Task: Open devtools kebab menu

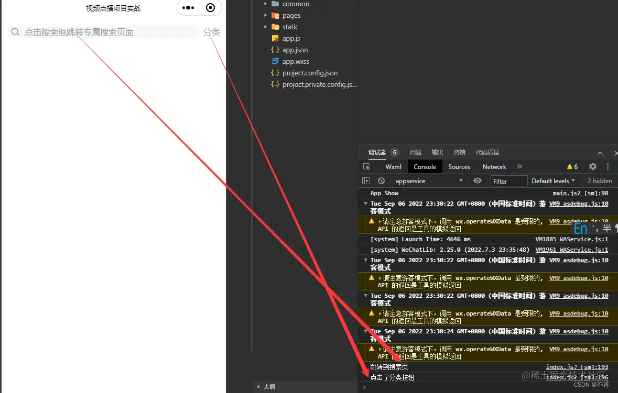Action: pos(608,166)
